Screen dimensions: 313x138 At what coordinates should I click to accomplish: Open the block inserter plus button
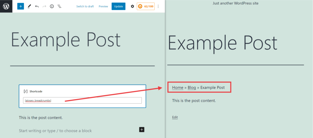coord(20,6)
